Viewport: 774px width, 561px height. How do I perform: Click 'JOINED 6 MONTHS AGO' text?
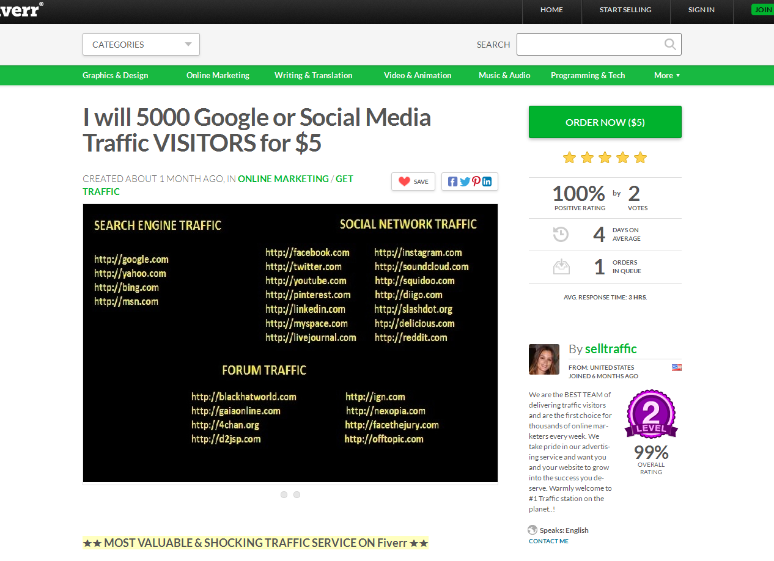coord(603,376)
